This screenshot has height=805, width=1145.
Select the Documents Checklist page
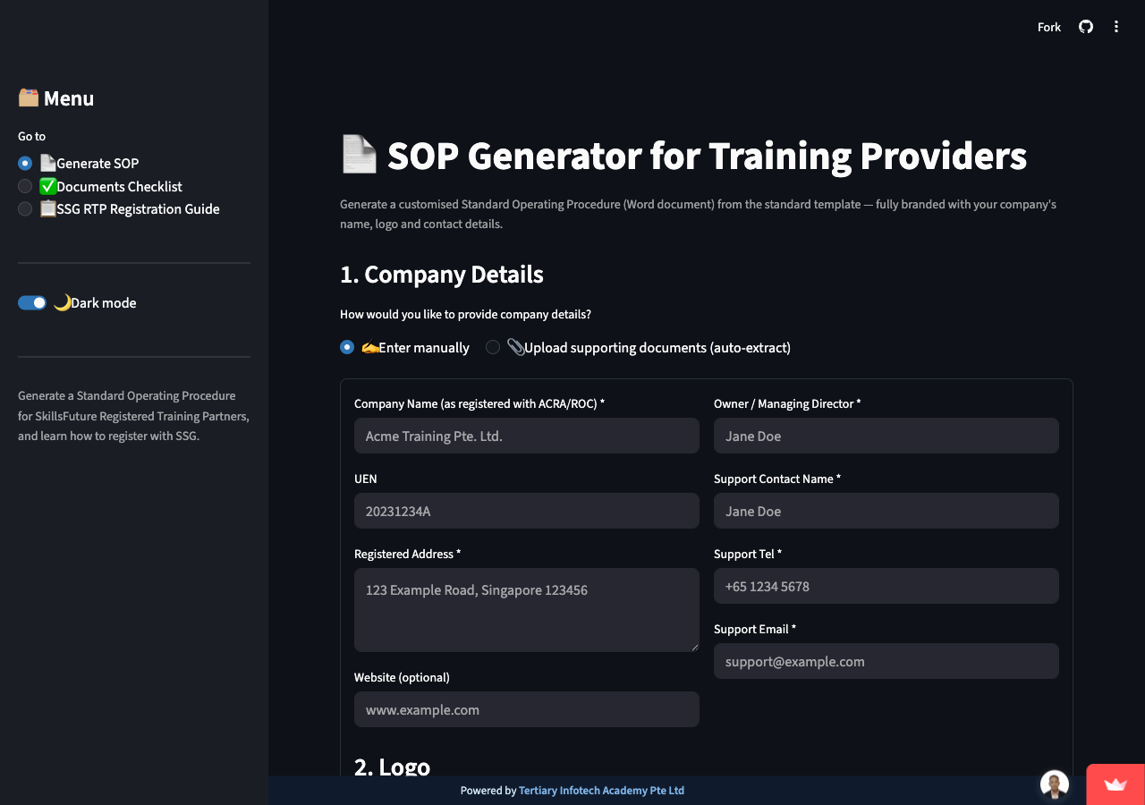(x=100, y=186)
